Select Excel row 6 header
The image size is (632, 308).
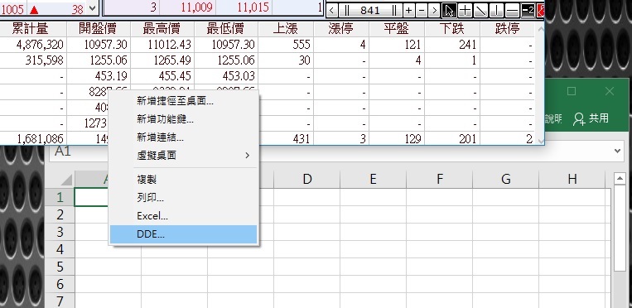coord(60,284)
